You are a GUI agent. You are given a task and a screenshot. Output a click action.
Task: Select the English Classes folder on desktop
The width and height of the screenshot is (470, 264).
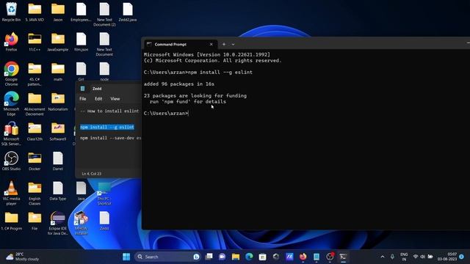(x=35, y=193)
